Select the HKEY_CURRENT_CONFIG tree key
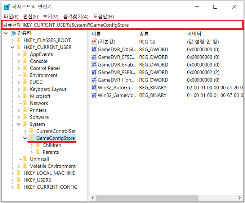This screenshot has width=245, height=203. 50,187
